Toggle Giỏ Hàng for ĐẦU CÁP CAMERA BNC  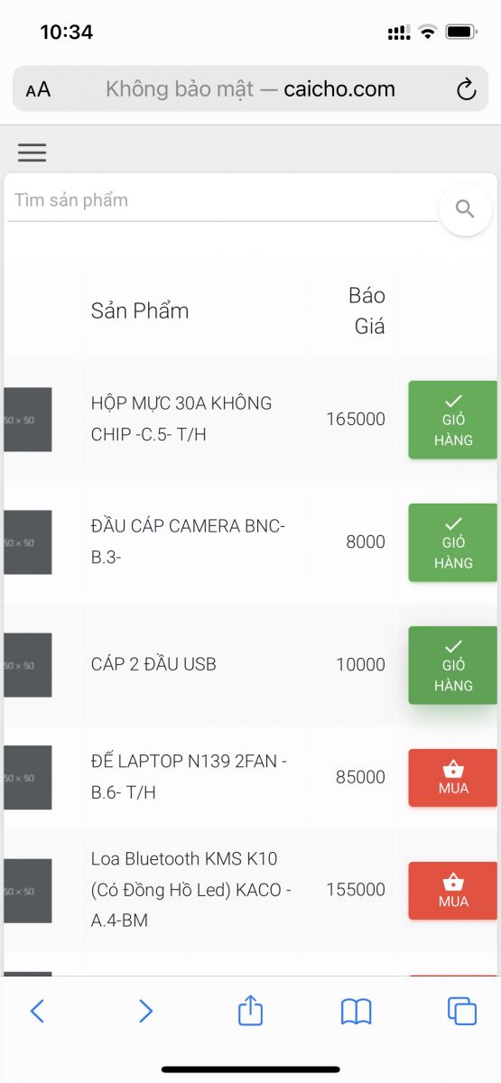point(453,542)
